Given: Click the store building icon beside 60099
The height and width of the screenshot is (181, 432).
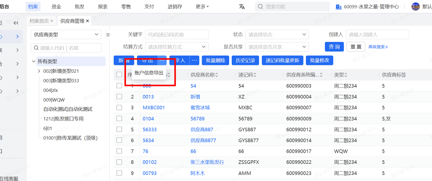Looking at the screenshot, I should 339,7.
